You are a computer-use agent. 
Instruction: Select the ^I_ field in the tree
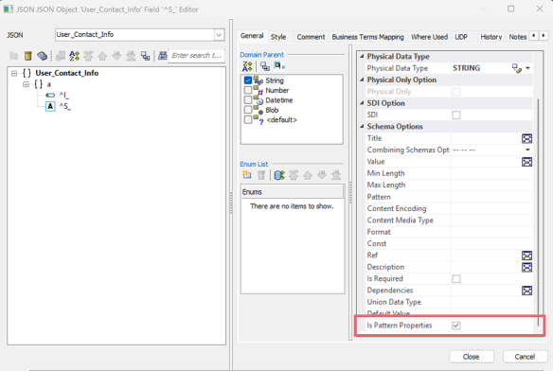63,96
